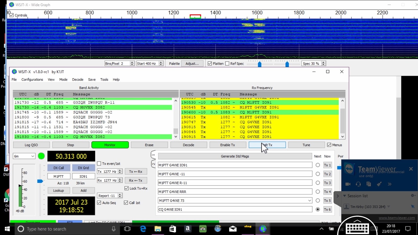Click the green Monitor button
This screenshot has width=418, height=235.
pos(110,145)
